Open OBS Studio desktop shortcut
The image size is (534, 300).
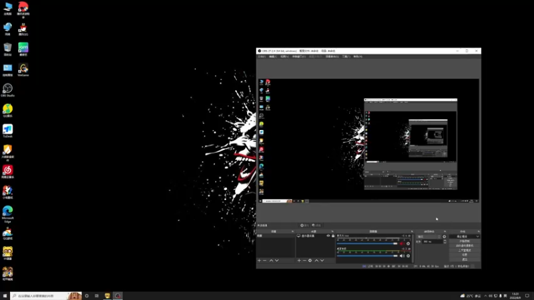point(7,90)
